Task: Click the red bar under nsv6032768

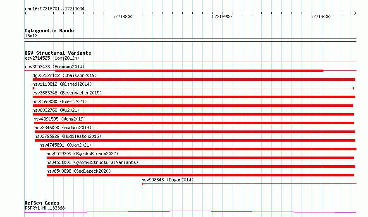Action: 193,114
